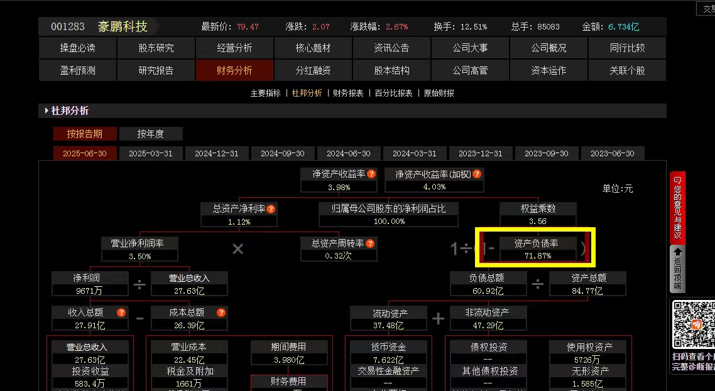Open the 研究报告 tab
715x391 pixels.
(156, 71)
